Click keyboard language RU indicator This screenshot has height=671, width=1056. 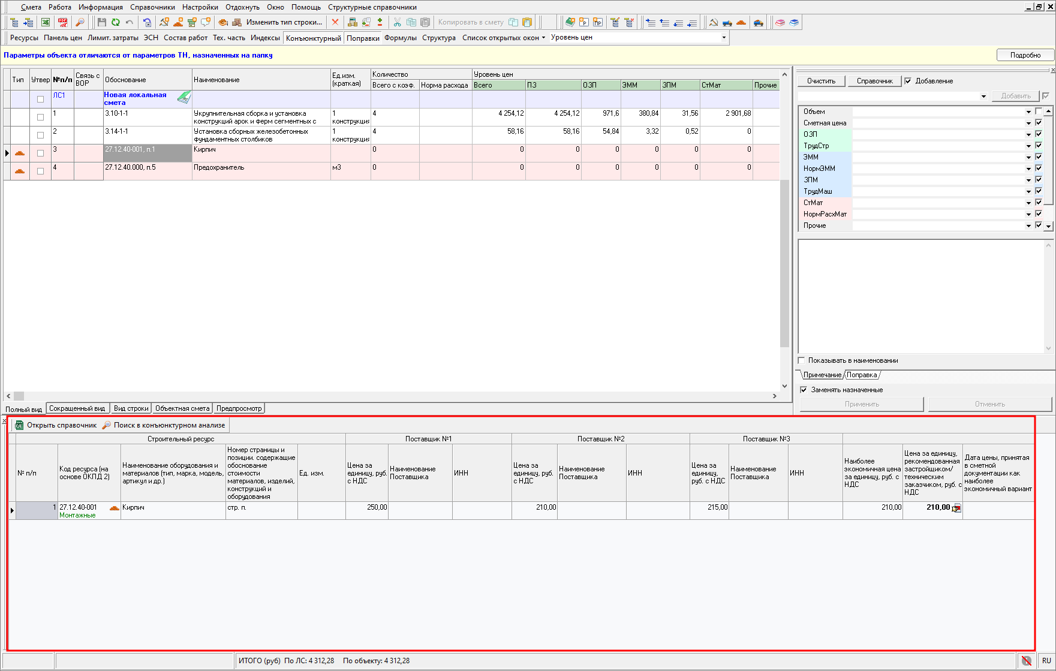(1046, 661)
